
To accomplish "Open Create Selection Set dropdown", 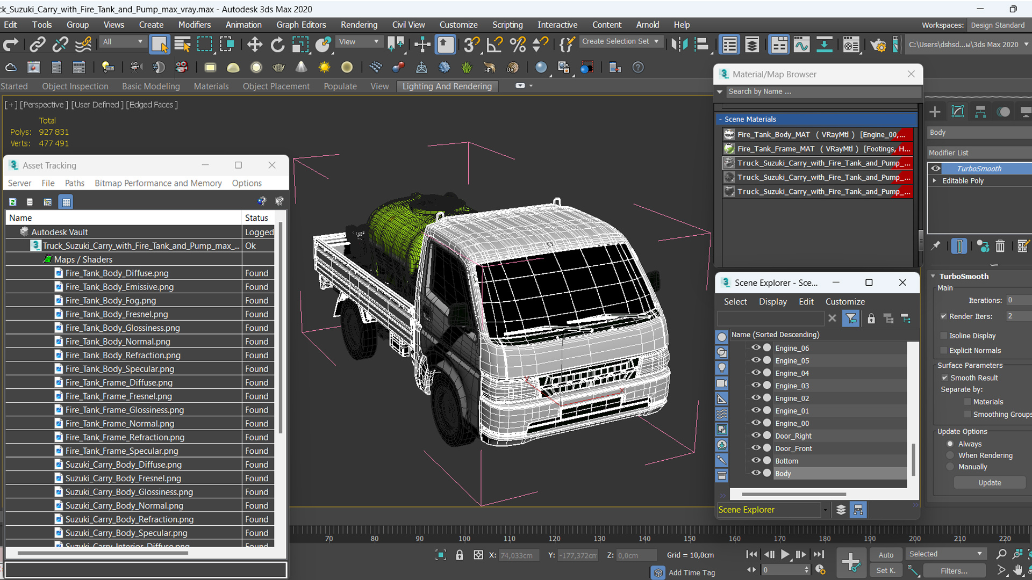I will (x=620, y=41).
